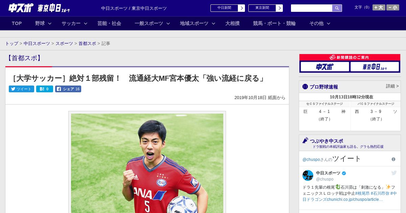406x213 pixels.
Task: Increase text size with +大 button
Action: click(x=379, y=7)
